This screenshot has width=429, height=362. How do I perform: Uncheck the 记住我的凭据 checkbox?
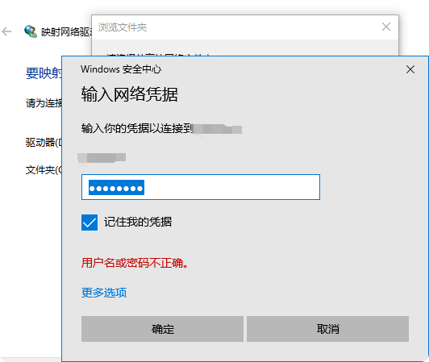[x=90, y=223]
